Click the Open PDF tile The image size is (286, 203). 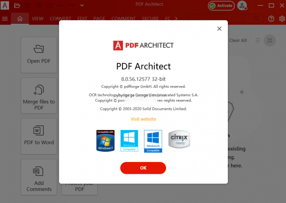tap(39, 55)
